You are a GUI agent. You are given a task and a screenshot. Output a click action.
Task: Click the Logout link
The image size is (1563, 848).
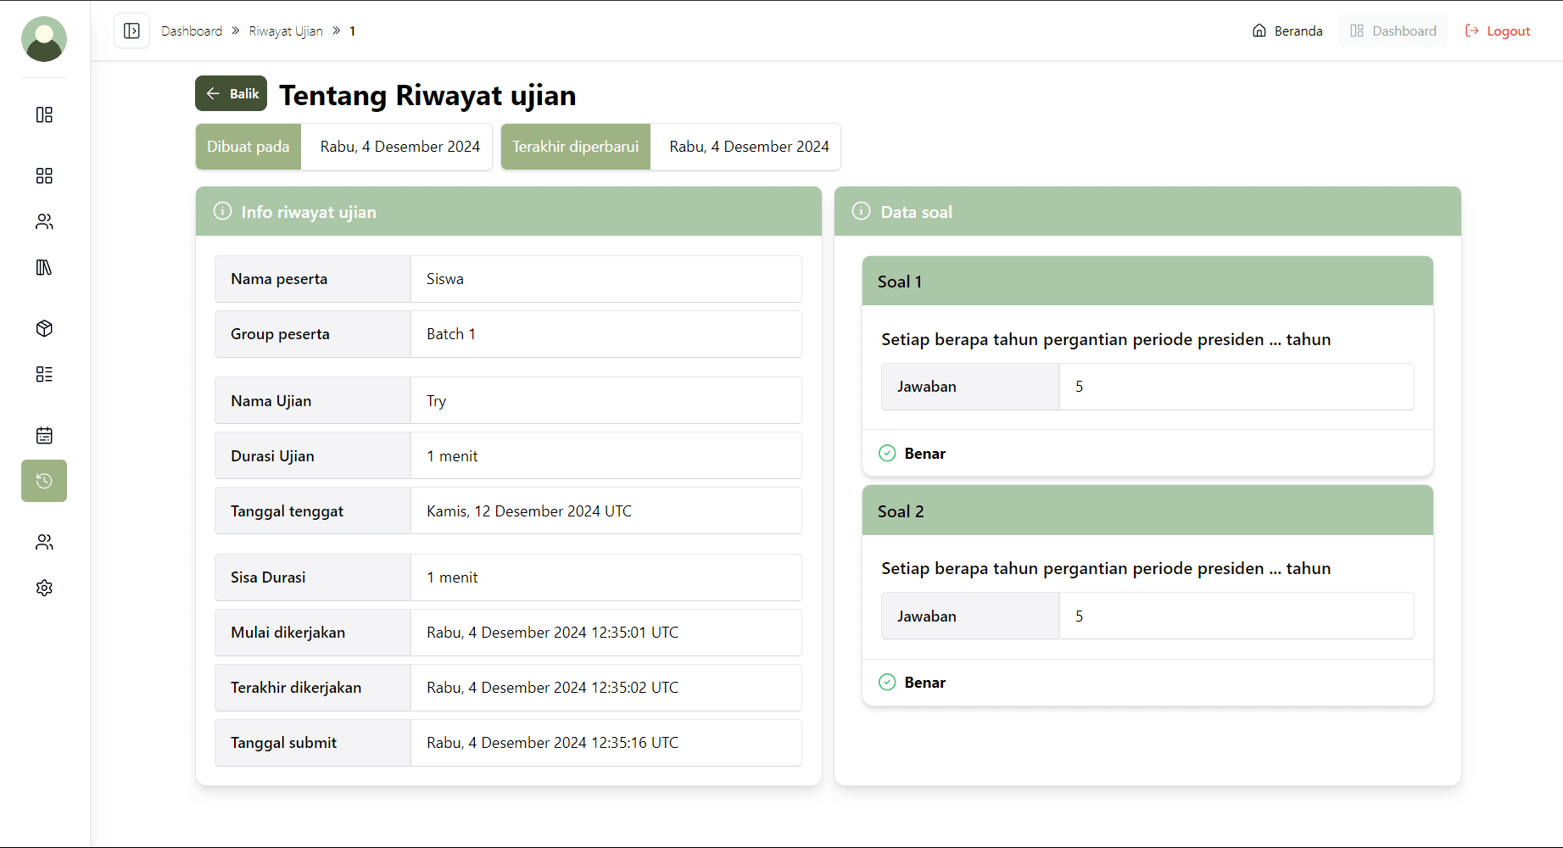[1498, 31]
